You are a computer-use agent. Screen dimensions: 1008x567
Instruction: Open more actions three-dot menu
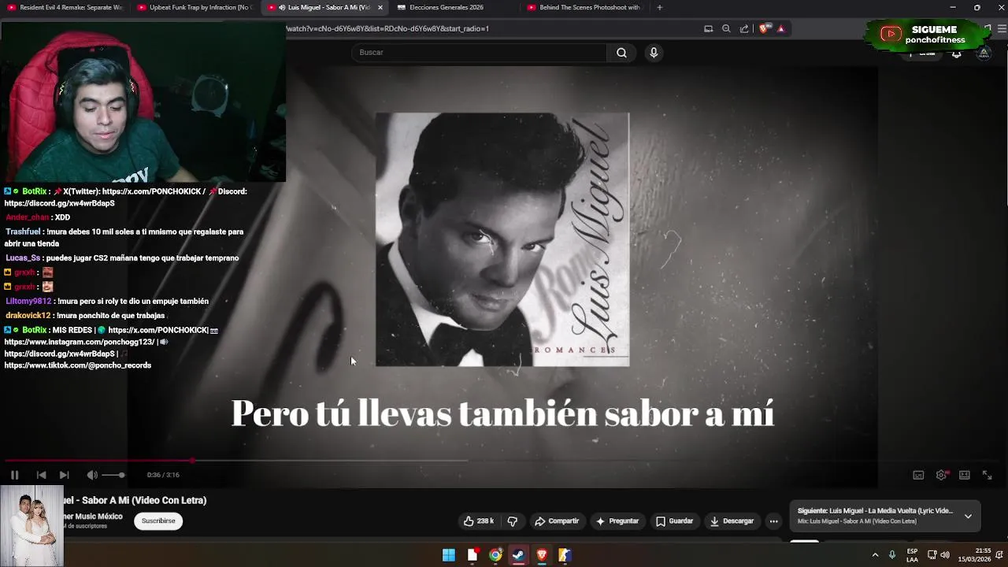[x=773, y=521]
